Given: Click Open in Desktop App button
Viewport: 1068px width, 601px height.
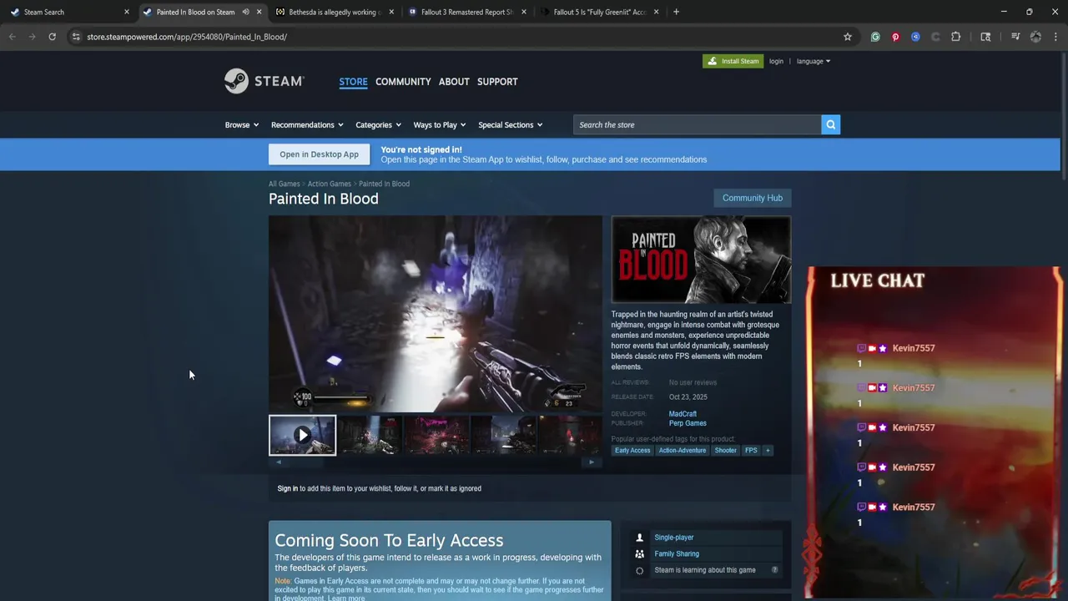Looking at the screenshot, I should pyautogui.click(x=319, y=154).
